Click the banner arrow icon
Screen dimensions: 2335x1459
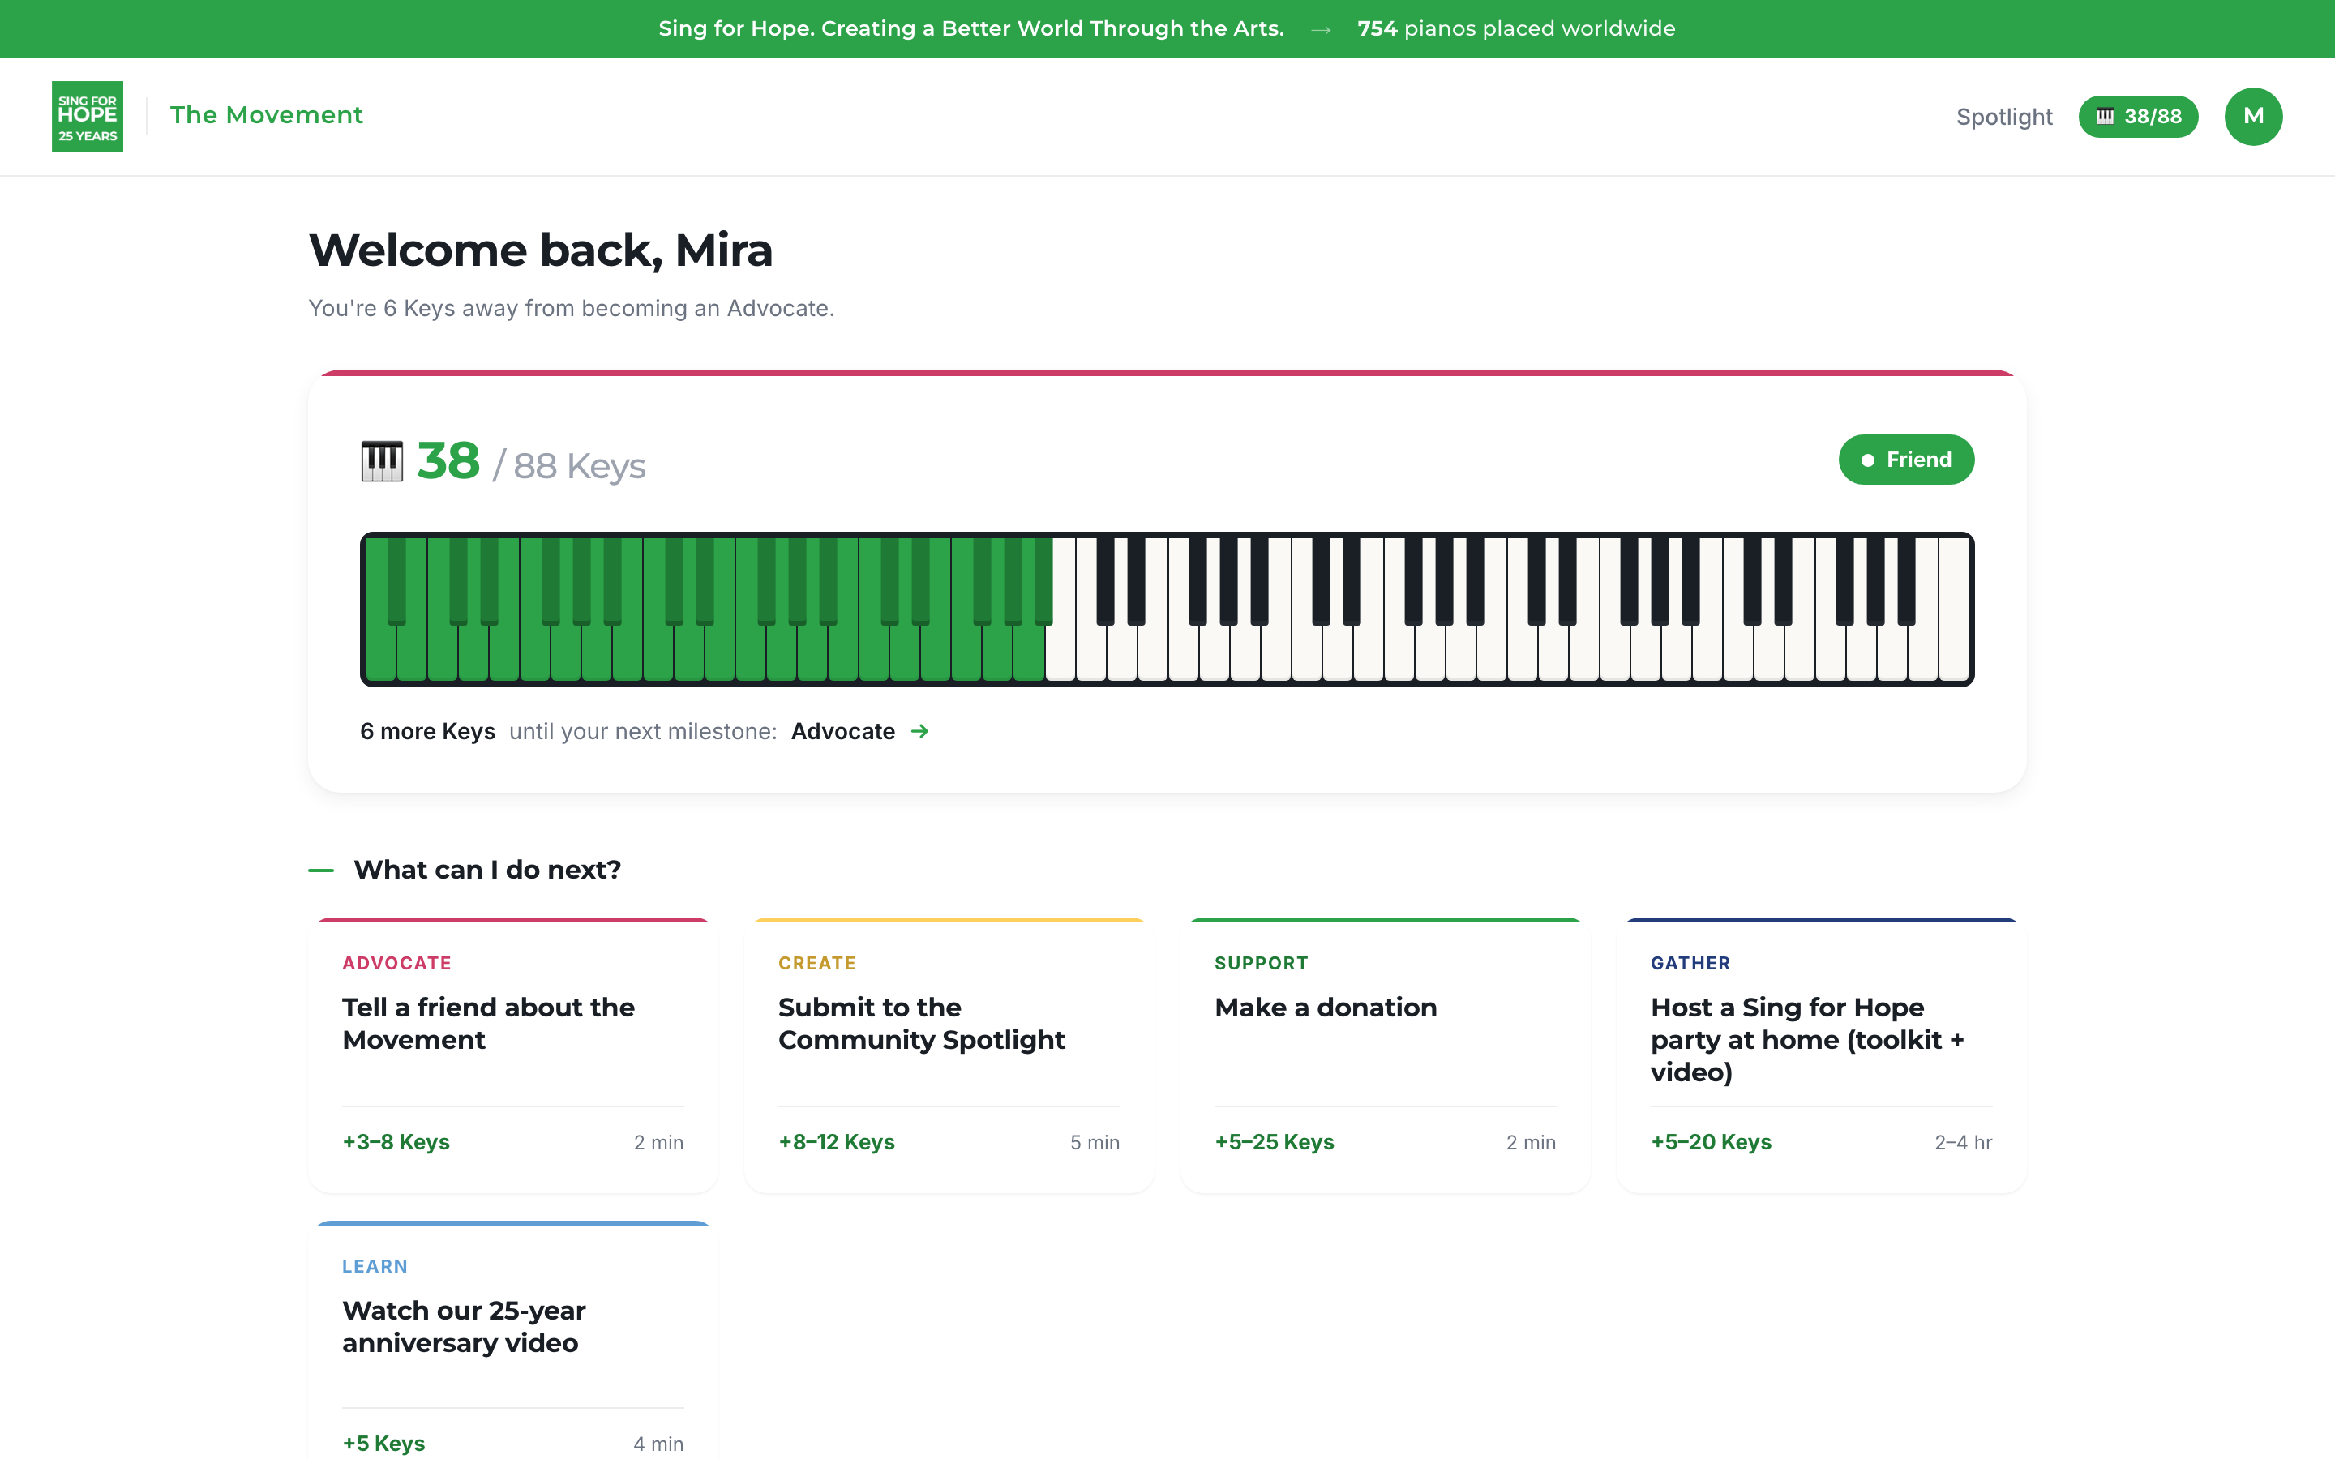point(1321,30)
